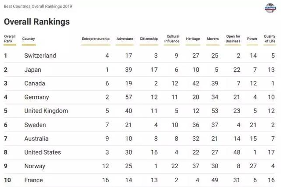Click the Overall Rank column header
Screen dimensions: 281x187
point(10,39)
